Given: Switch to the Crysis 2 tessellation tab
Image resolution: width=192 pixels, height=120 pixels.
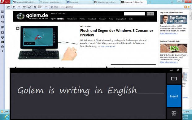Looking at the screenshot, I should (x=53, y=2).
